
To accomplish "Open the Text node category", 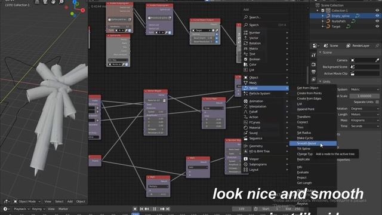I will (x=266, y=54).
